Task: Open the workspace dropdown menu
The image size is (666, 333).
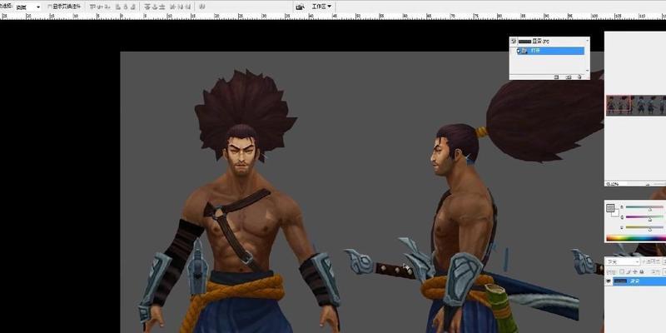Action: pos(322,7)
